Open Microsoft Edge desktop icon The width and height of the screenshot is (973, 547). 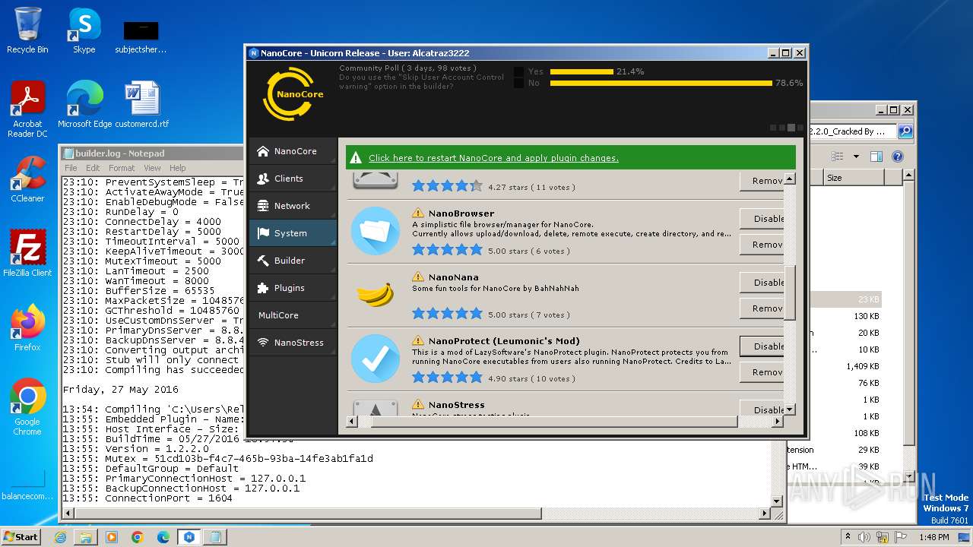pyautogui.click(x=84, y=105)
